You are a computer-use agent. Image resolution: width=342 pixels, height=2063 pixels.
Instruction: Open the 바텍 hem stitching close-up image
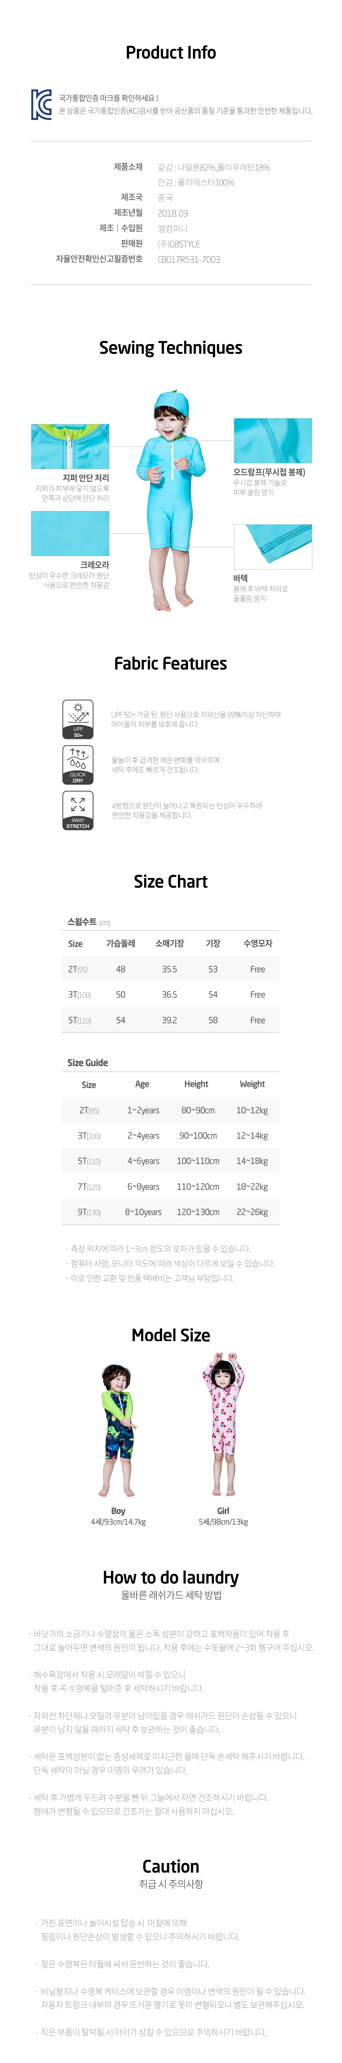[273, 546]
